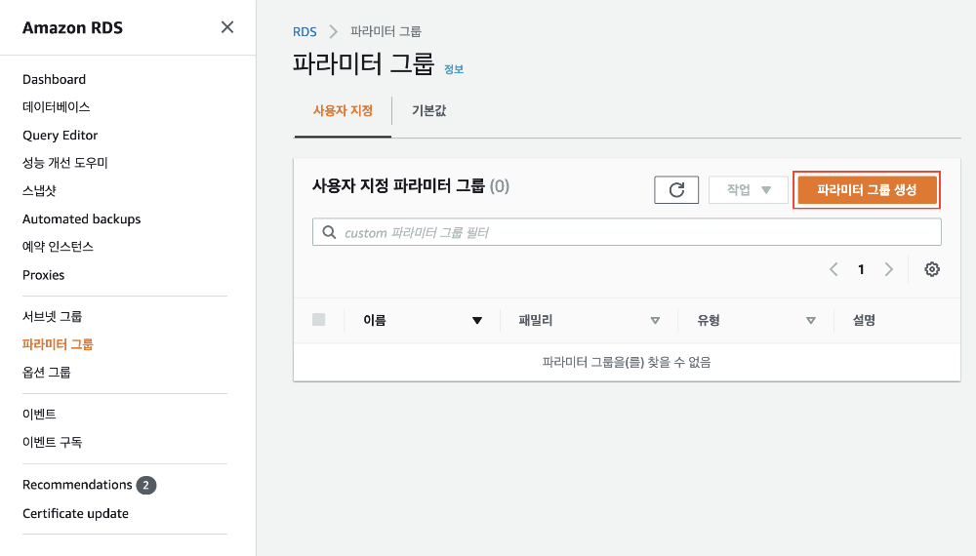Click the 파라미터 그룹 breadcrumb text
Image resolution: width=976 pixels, height=556 pixels.
click(x=386, y=32)
